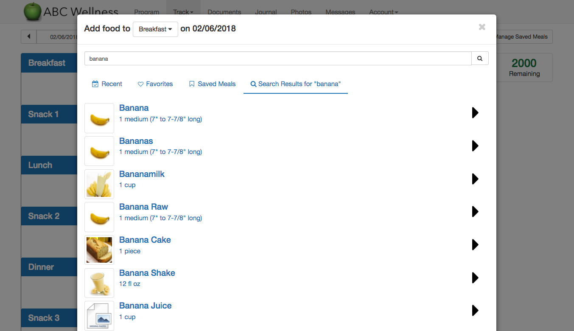Open the Breakfast meal dropdown
The height and width of the screenshot is (331, 574).
155,29
